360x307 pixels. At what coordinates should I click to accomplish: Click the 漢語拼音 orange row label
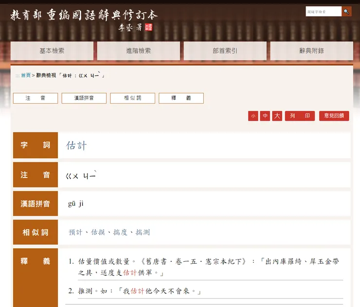36,204
